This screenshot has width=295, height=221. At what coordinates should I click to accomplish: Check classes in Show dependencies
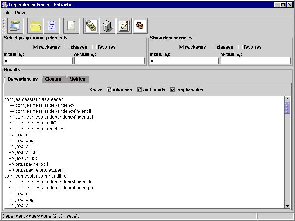pos(213,47)
